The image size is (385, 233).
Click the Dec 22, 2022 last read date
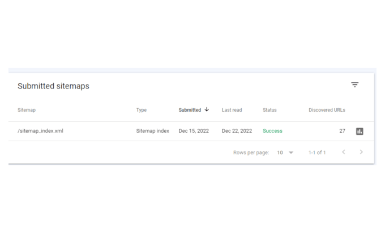pos(237,131)
